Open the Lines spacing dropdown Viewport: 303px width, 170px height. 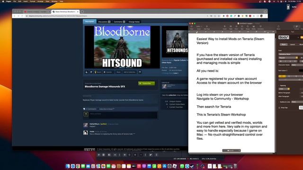tap(284, 89)
